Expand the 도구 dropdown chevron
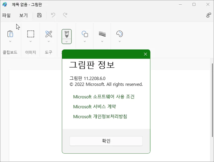The height and width of the screenshot is (162, 214). point(48,41)
